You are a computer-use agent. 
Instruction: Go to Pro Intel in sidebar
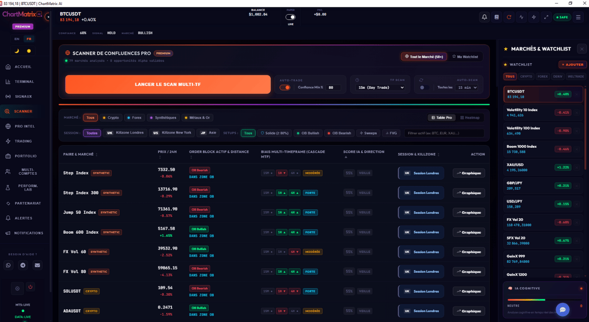pyautogui.click(x=24, y=126)
